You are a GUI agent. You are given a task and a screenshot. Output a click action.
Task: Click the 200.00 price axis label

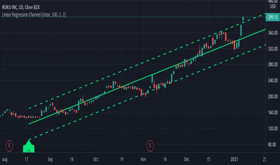[273, 97]
